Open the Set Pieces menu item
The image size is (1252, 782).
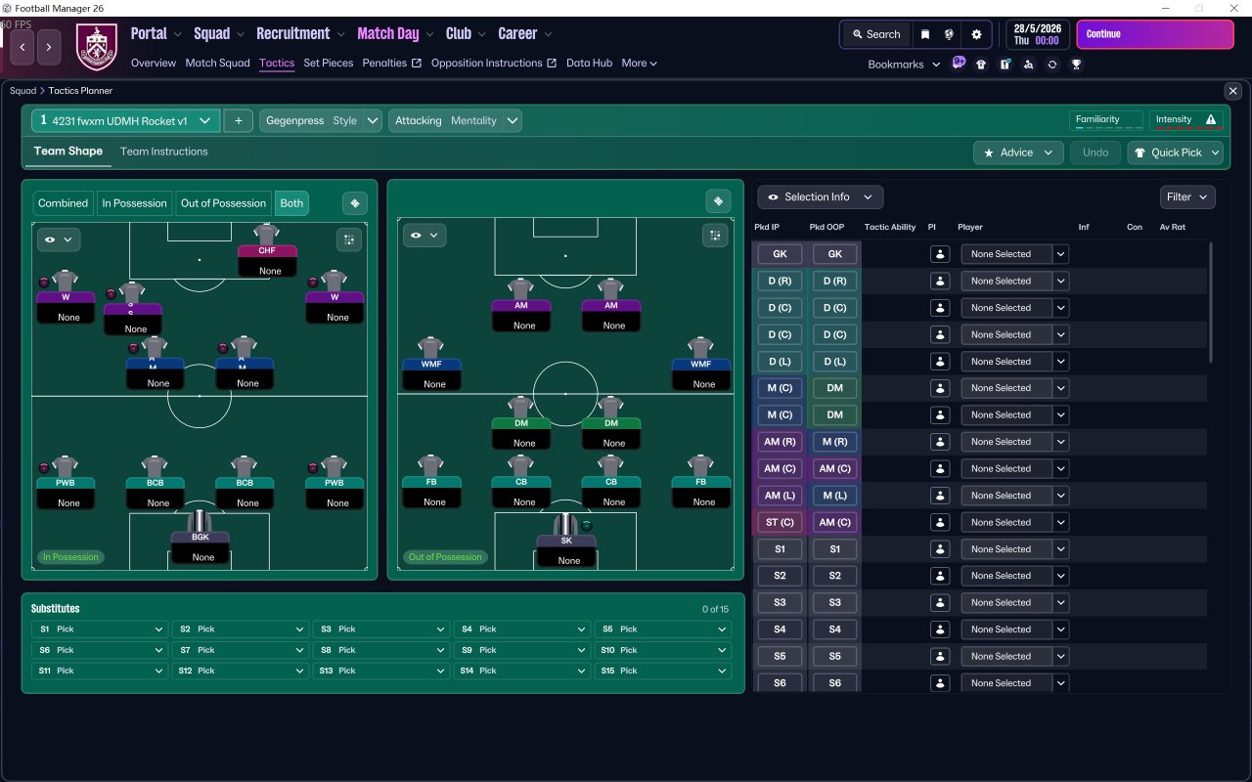tap(329, 63)
